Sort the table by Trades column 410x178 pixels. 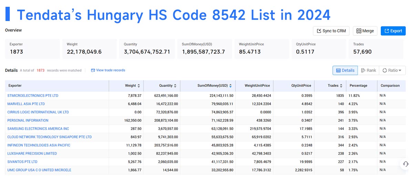pos(341,86)
